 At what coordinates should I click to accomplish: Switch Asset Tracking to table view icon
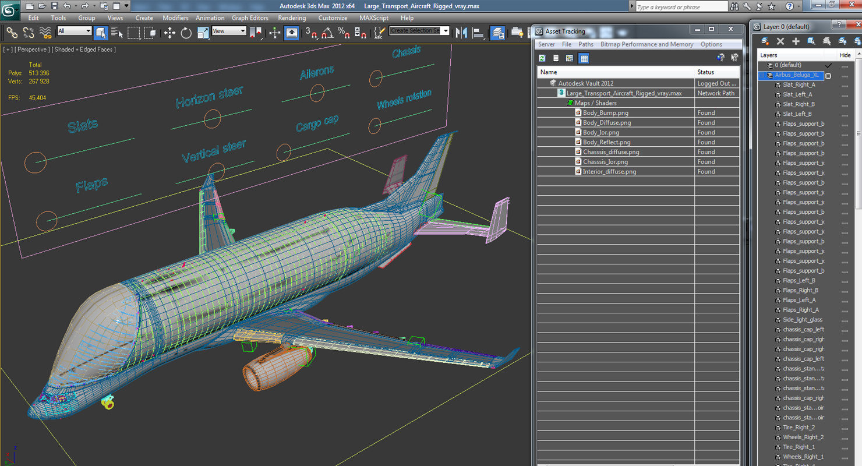(x=584, y=58)
